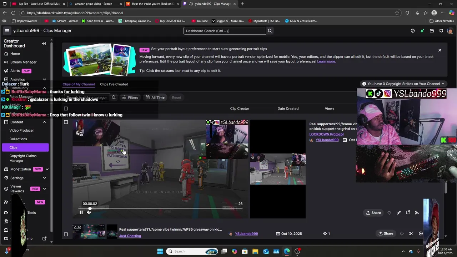The image size is (457, 257).
Task: Switch to Clips of My Channel tab
Action: pyautogui.click(x=79, y=84)
